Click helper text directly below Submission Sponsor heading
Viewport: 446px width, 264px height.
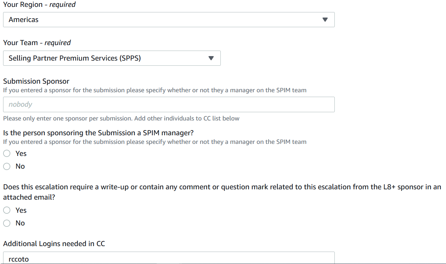point(155,90)
